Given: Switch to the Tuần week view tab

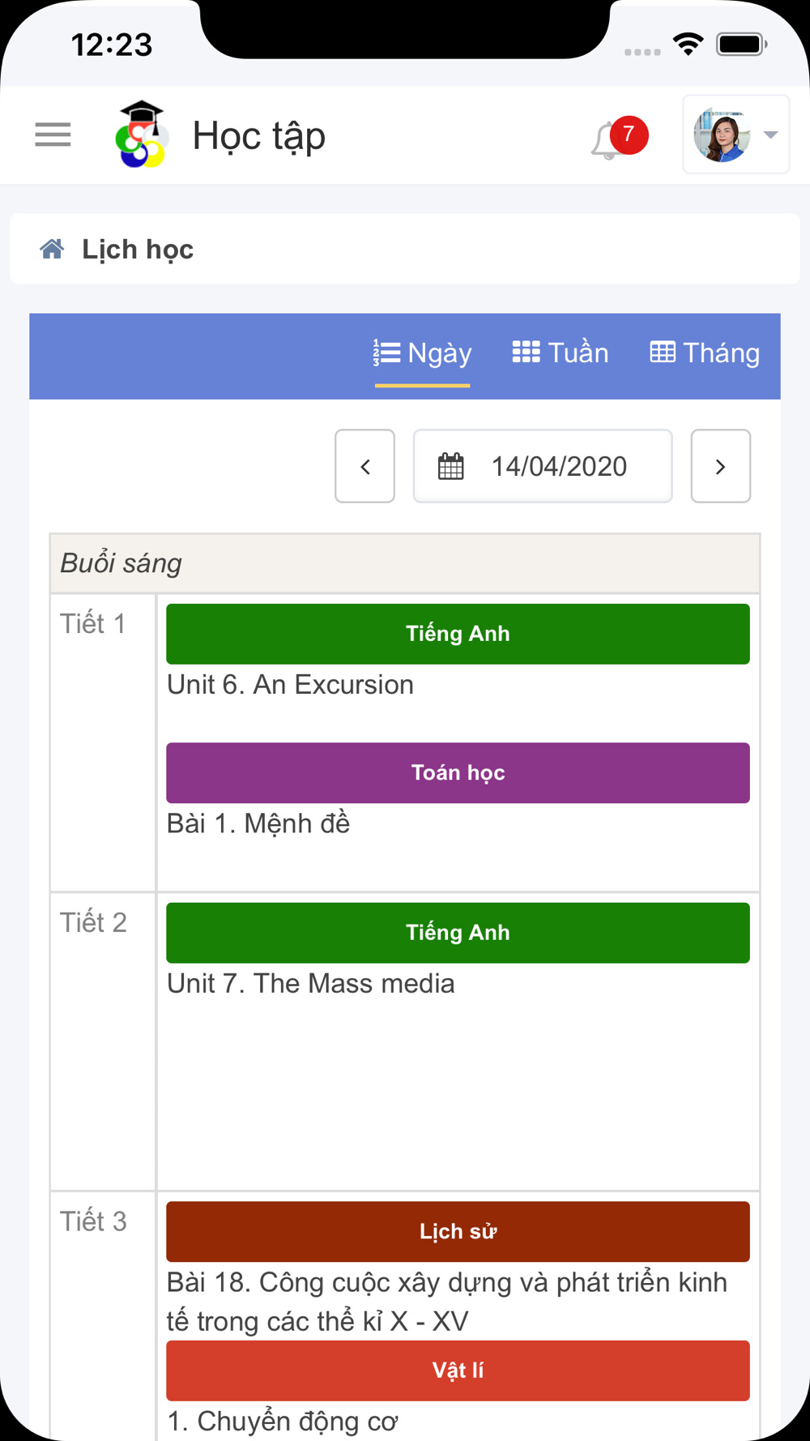Looking at the screenshot, I should [561, 353].
